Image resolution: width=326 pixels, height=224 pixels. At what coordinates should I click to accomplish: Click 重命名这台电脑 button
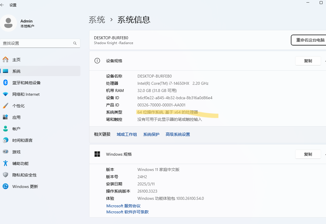pos(308,40)
